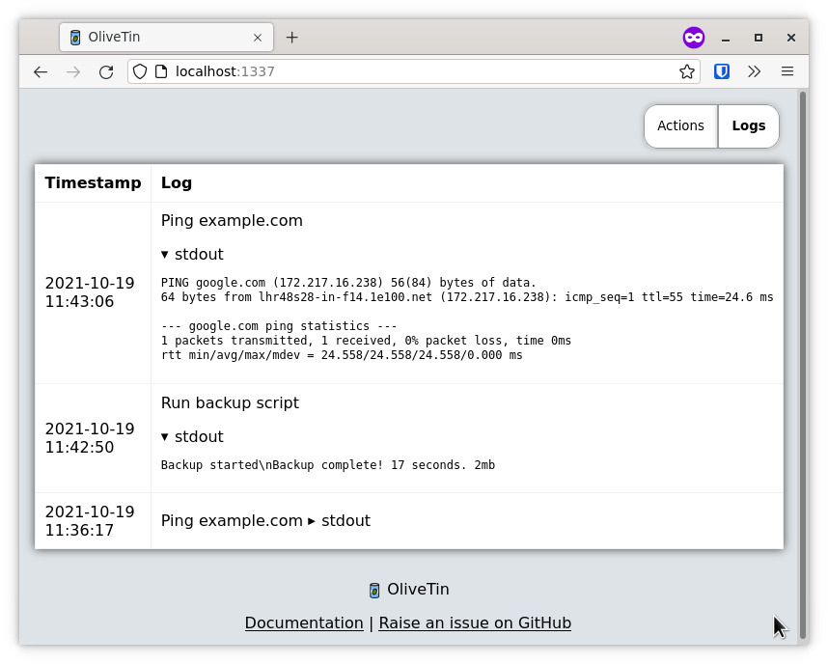Close the OliveTin tab

(258, 38)
